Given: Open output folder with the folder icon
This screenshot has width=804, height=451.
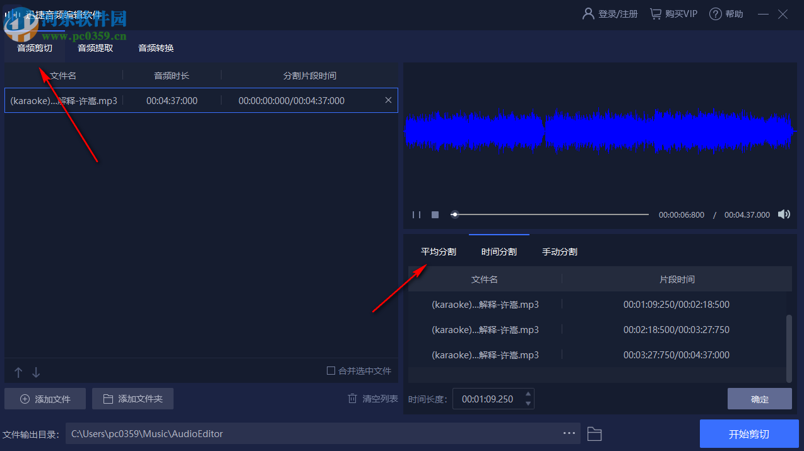Looking at the screenshot, I should click(x=594, y=434).
